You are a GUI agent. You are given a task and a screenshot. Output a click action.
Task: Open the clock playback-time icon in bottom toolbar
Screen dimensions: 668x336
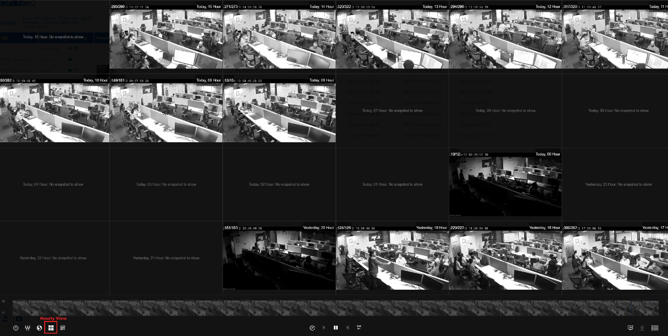click(16, 327)
